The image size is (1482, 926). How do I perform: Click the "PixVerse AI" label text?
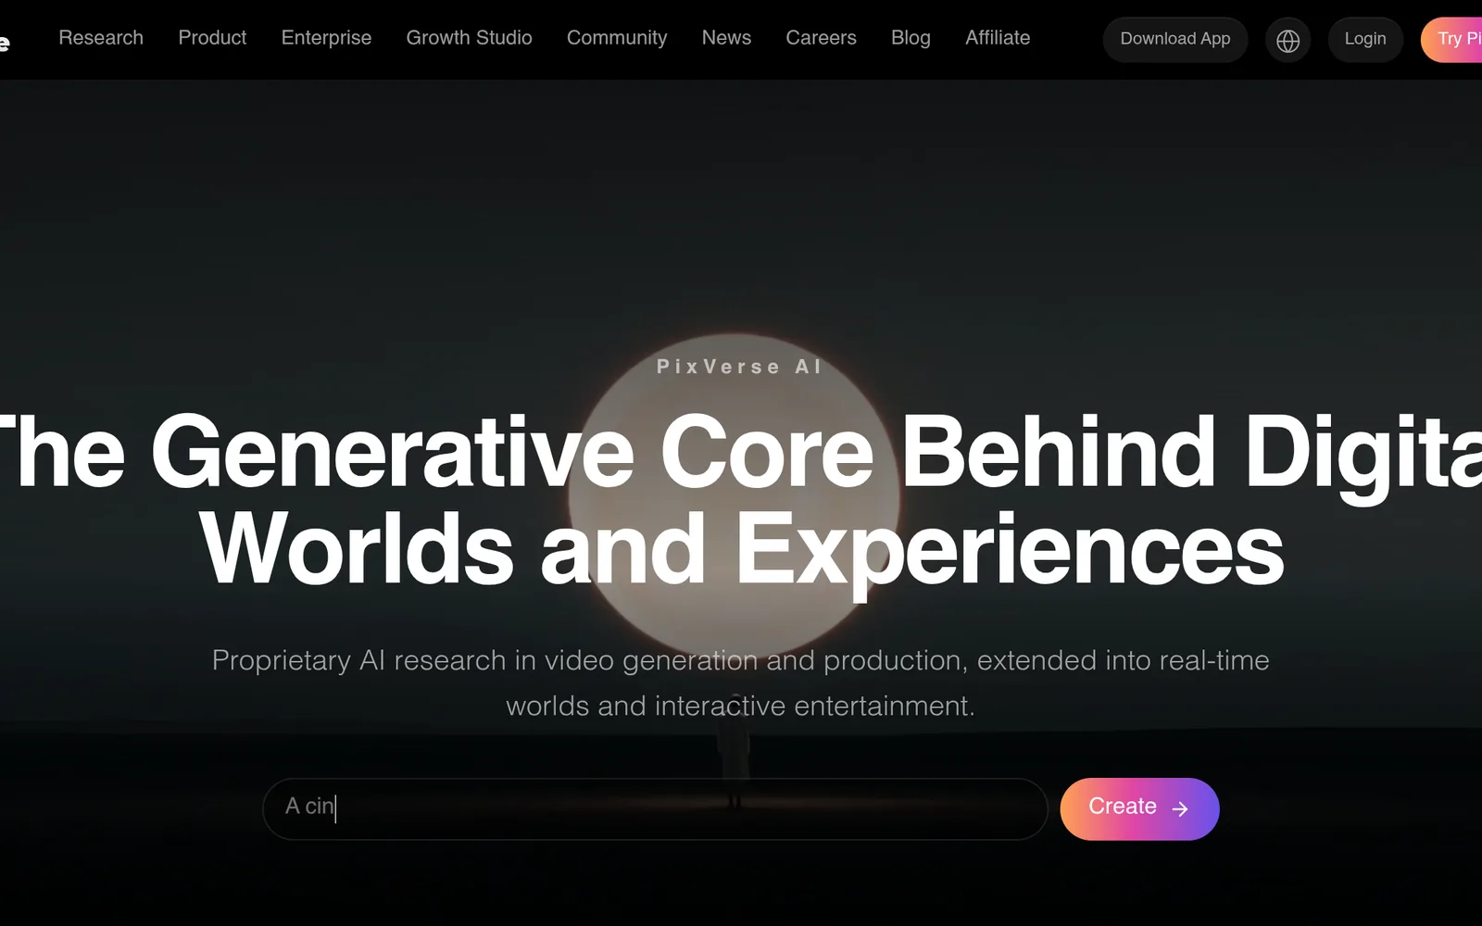pyautogui.click(x=740, y=367)
